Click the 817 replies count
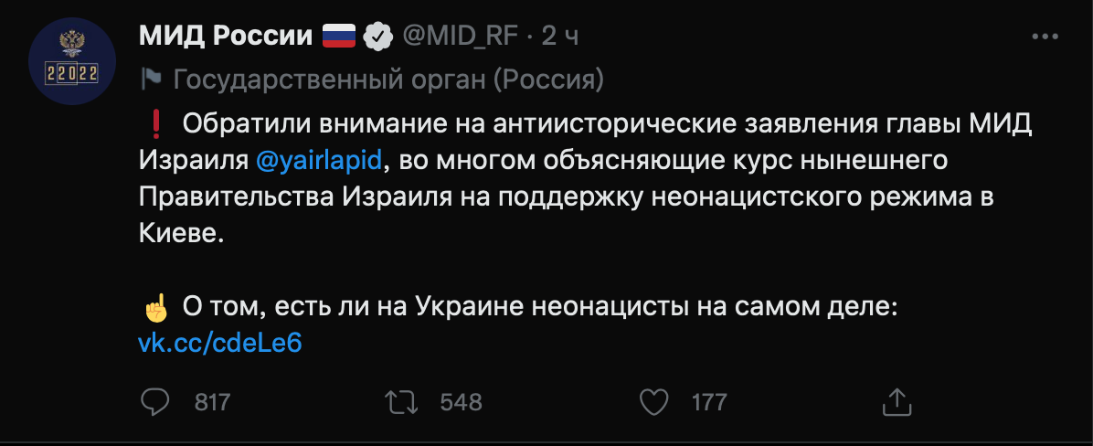Screen dimensions: 1093x446 coord(212,401)
